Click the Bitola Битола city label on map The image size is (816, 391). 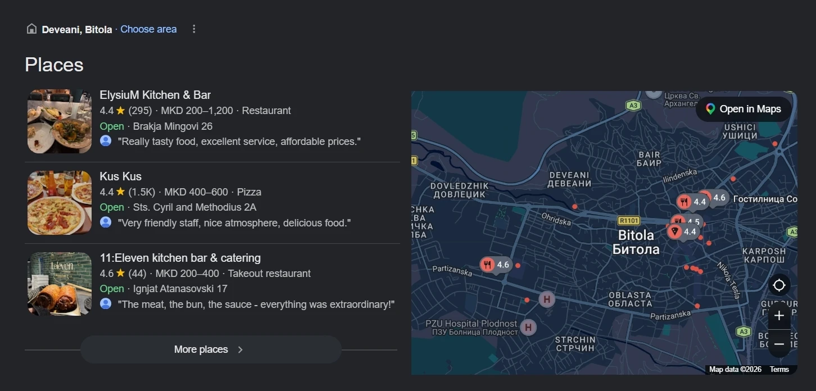636,242
